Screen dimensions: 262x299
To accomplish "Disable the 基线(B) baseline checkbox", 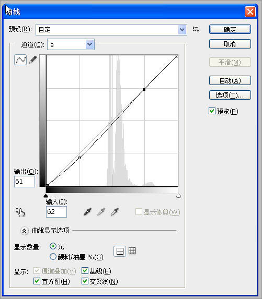I will tap(85, 271).
